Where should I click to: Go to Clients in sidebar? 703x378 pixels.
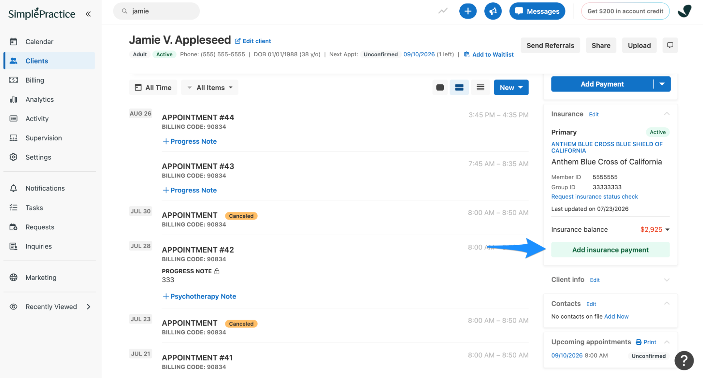[50, 61]
